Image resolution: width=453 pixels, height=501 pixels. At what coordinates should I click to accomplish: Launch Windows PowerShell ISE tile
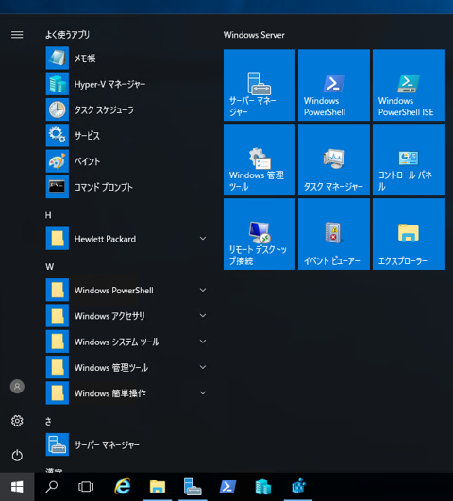(409, 85)
